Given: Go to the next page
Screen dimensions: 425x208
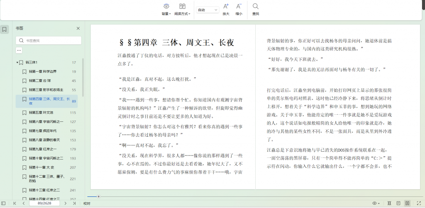Looking at the screenshot, I should pyautogui.click(x=65, y=203).
